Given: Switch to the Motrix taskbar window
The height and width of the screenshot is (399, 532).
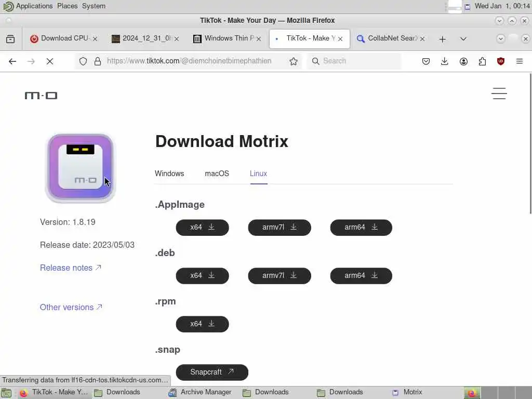Looking at the screenshot, I should [407, 393].
